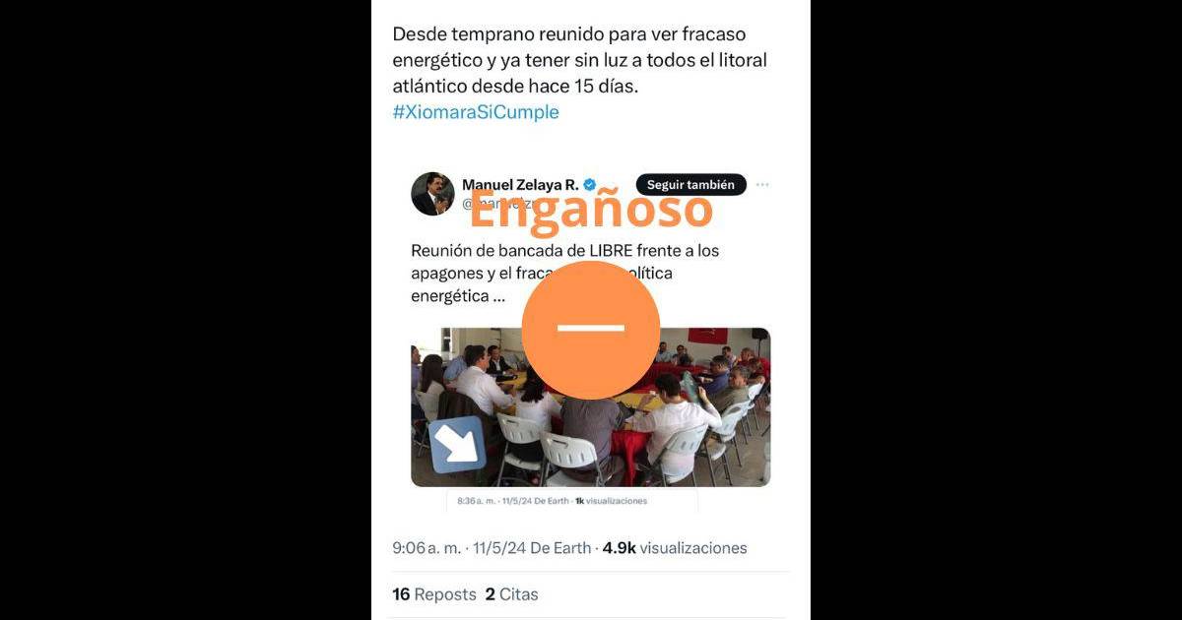
Task: View the 16 Reposts list
Action: [434, 594]
